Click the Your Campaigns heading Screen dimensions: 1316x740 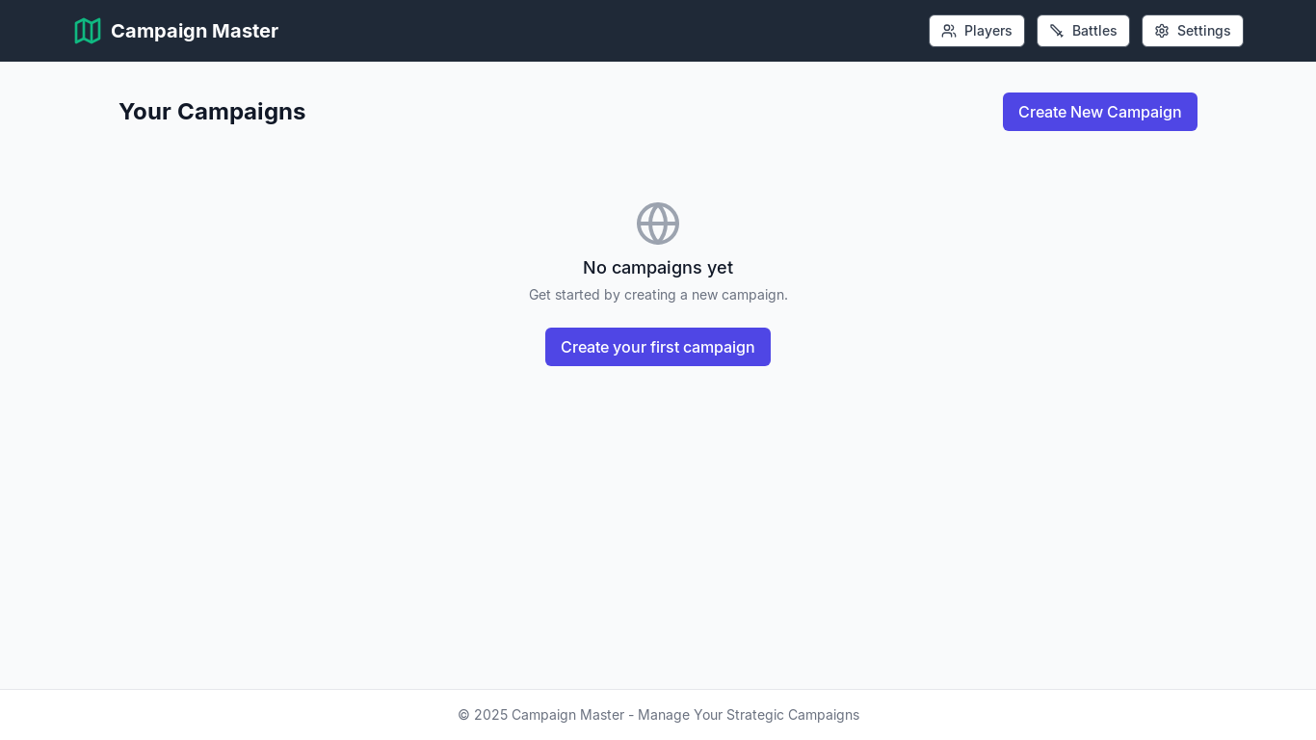coord(212,112)
